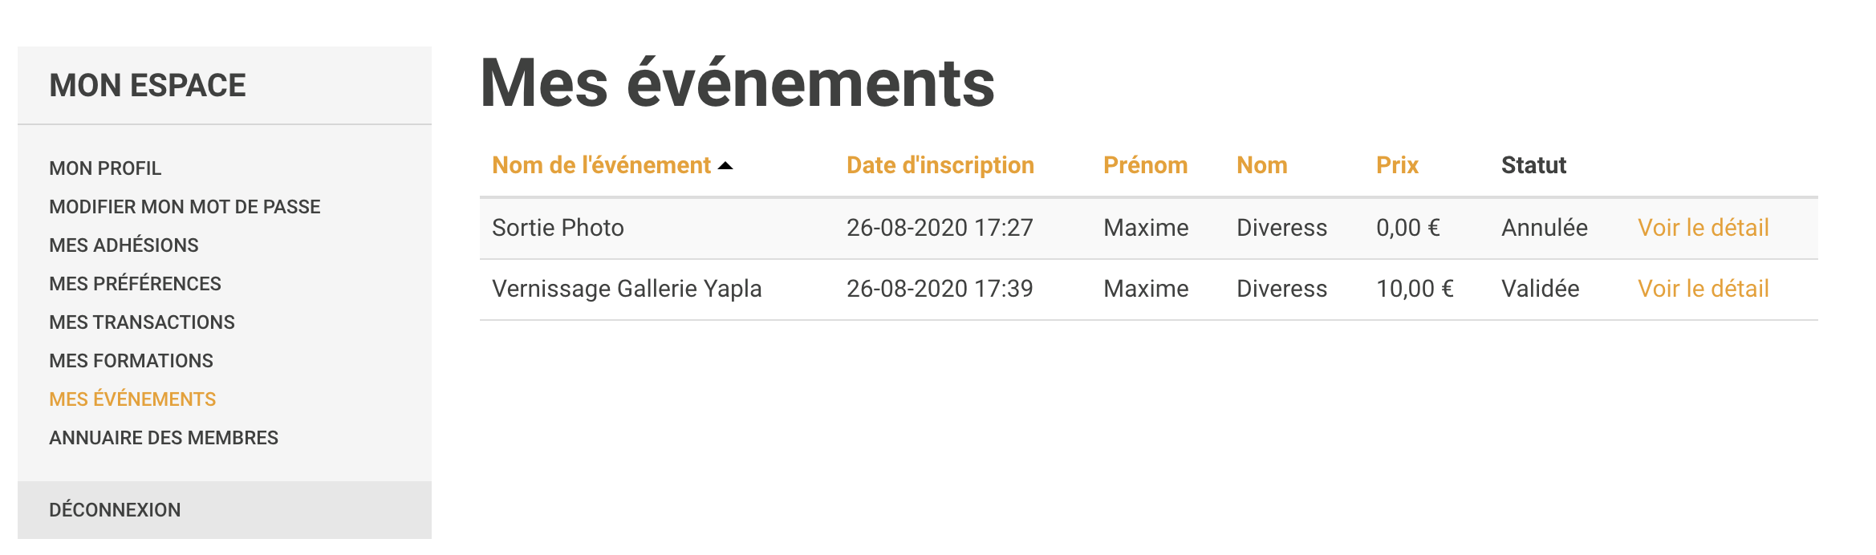The width and height of the screenshot is (1876, 555).
Task: Navigate to Mes Formations
Action: tap(131, 361)
